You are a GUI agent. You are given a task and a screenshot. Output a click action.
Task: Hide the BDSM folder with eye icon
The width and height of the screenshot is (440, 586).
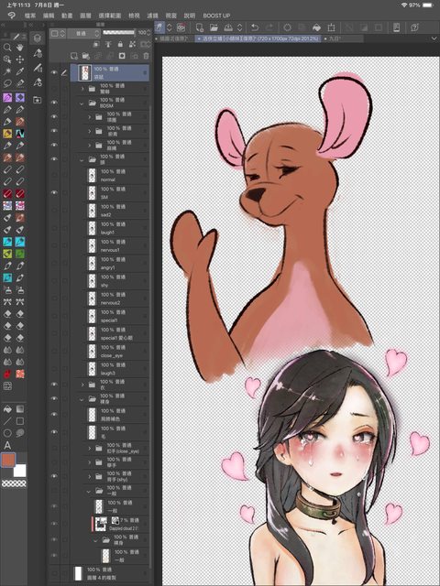point(54,103)
